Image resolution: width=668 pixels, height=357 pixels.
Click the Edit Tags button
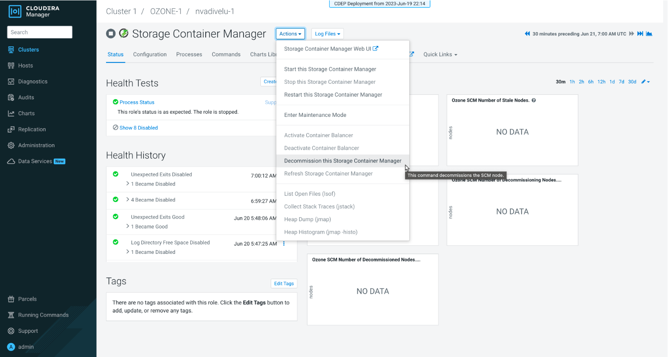284,284
